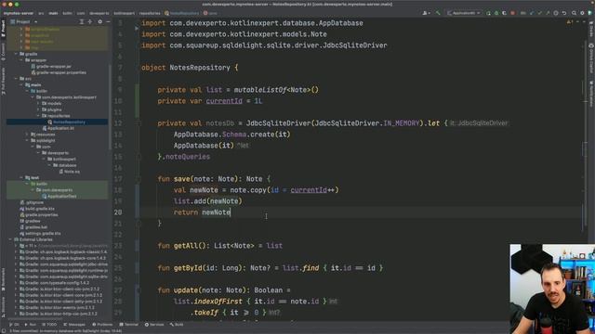595x334 pixels.
Task: Open the Terminal tool window tab
Action: pyautogui.click(x=129, y=325)
